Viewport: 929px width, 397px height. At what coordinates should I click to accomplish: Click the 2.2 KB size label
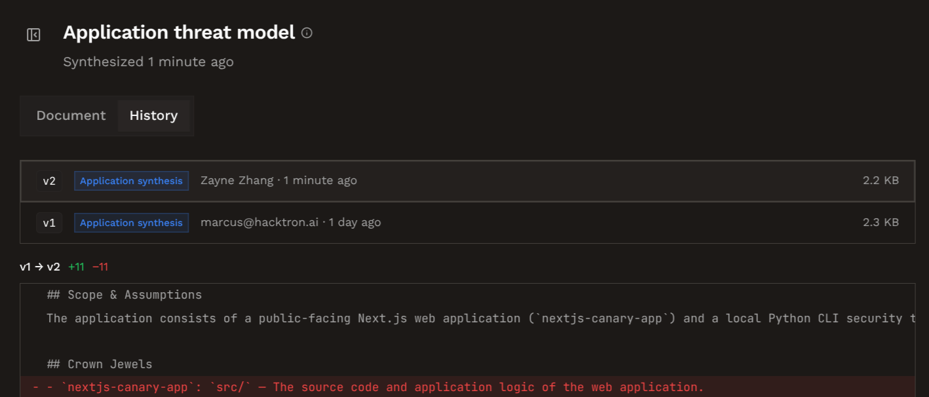[x=881, y=181]
